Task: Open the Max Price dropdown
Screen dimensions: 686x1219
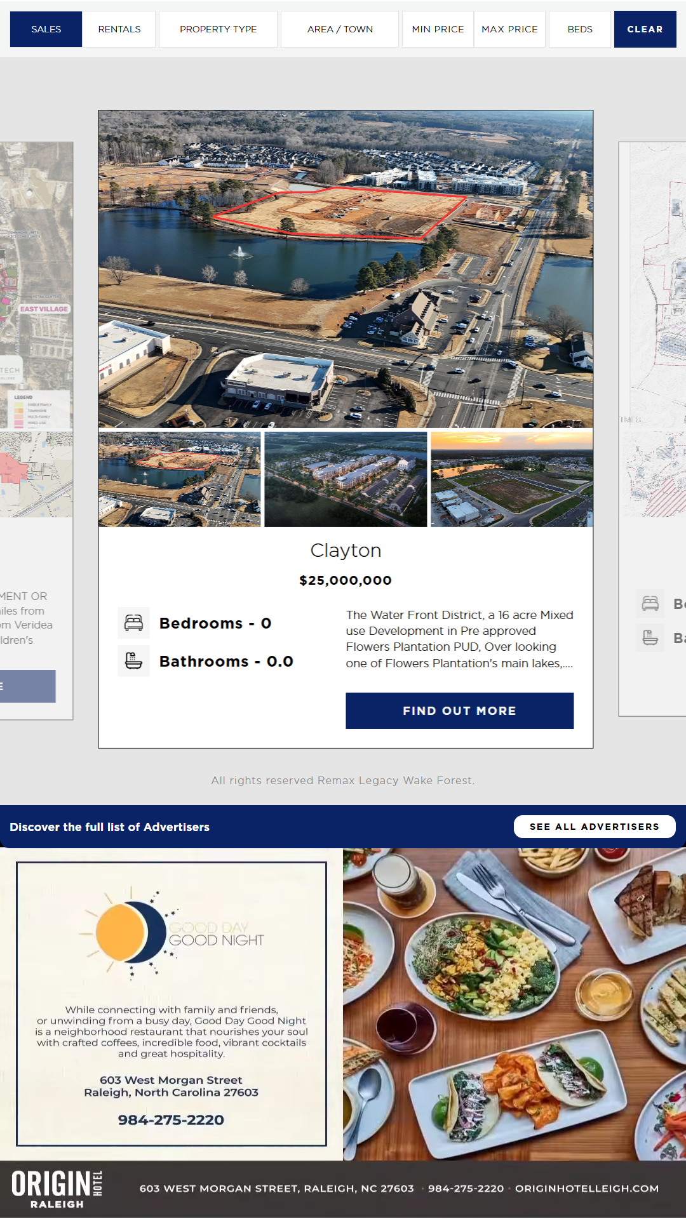Action: [509, 29]
